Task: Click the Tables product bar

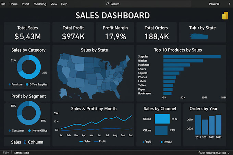Action: (x=168, y=85)
